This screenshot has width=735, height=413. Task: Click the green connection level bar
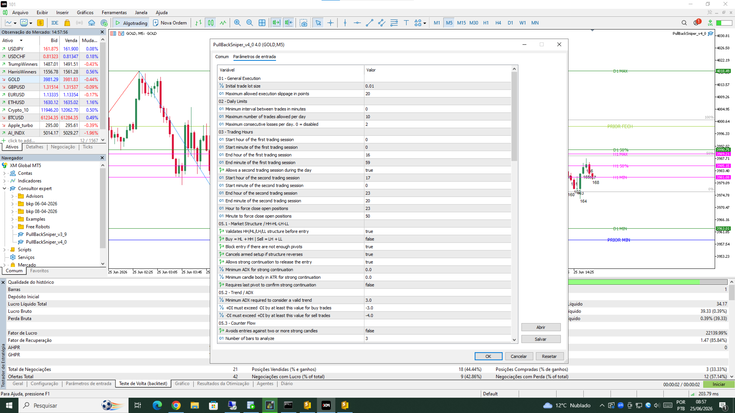click(x=724, y=23)
